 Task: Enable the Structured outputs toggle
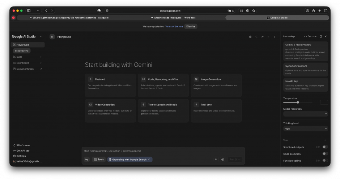click(x=325, y=147)
